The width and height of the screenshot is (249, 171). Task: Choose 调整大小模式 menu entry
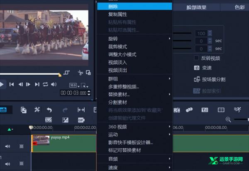[x=134, y=54]
